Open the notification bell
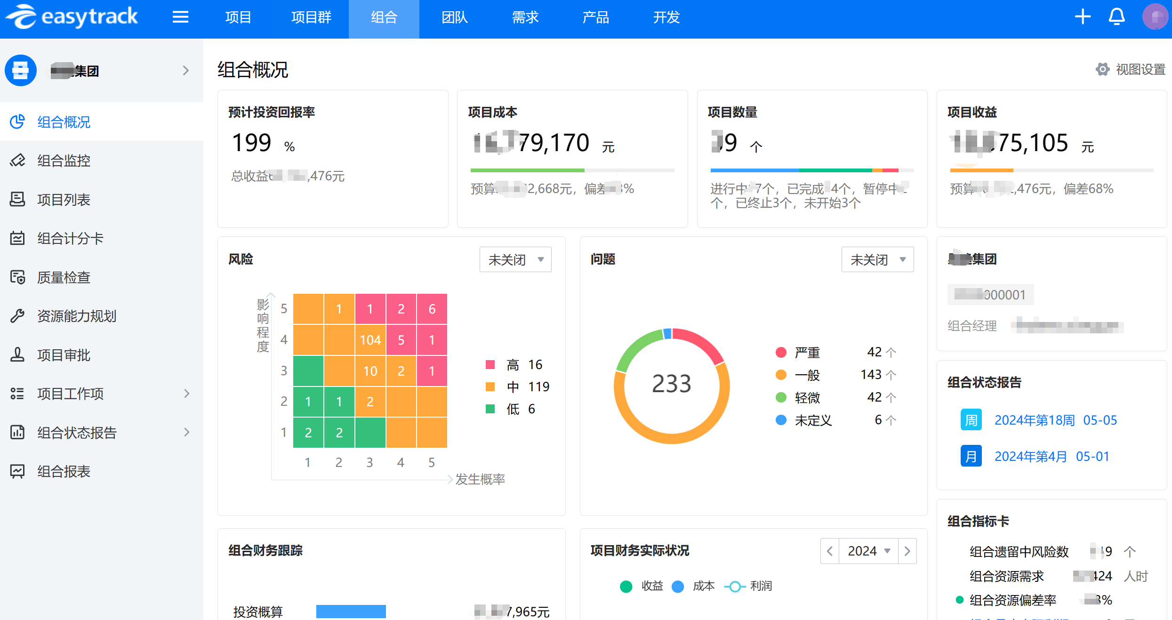Screen dimensions: 1172x620 point(1116,17)
